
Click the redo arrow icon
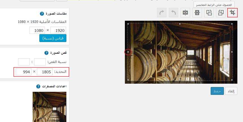[x=162, y=13]
